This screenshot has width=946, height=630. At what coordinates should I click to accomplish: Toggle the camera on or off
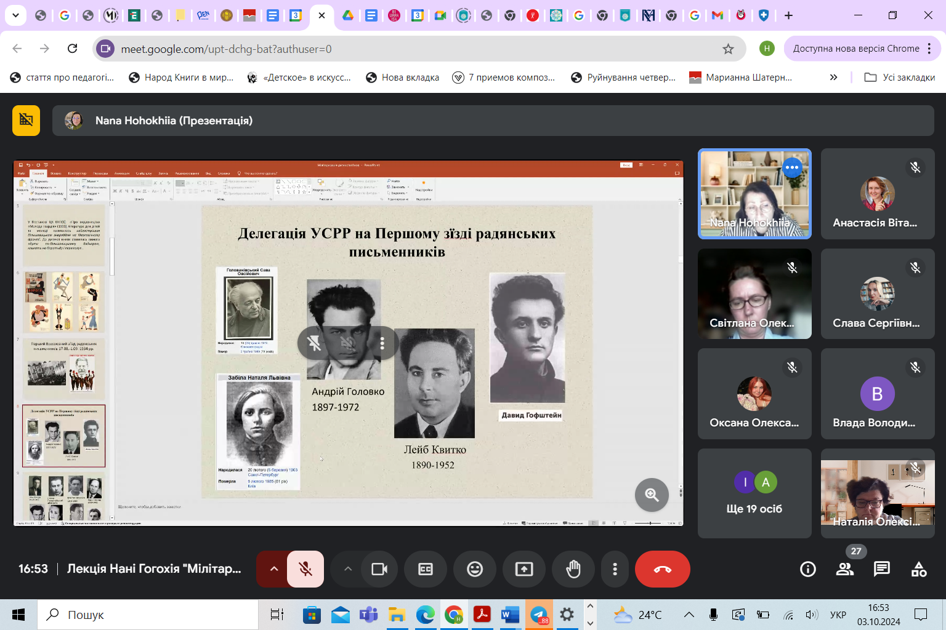(379, 569)
